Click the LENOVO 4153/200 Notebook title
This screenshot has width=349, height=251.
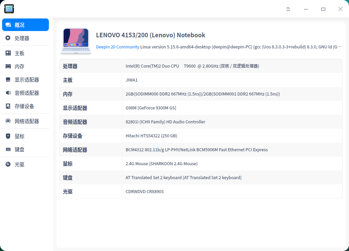(150, 35)
